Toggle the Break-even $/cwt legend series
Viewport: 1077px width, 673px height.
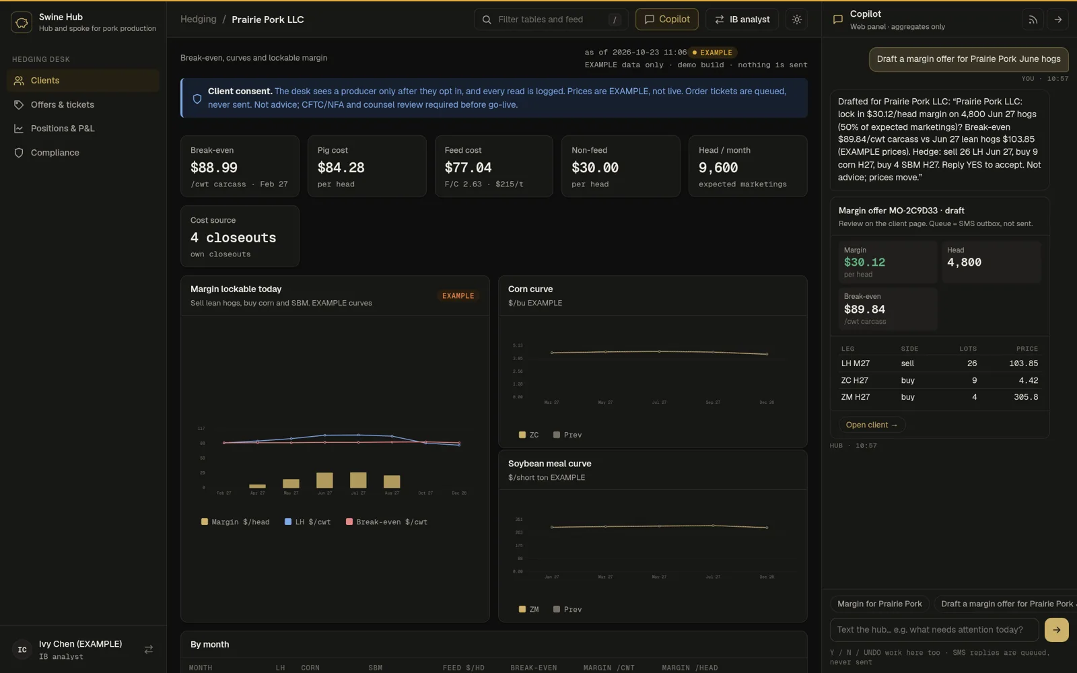pos(387,522)
